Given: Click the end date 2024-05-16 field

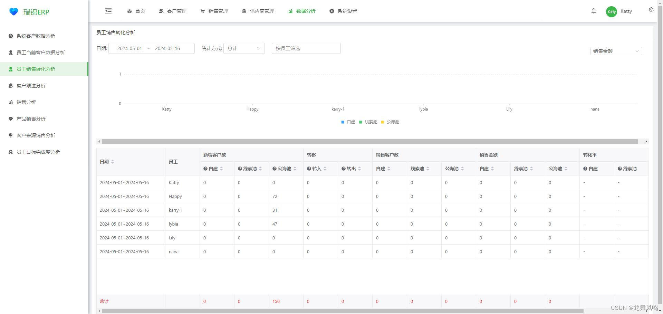Looking at the screenshot, I should pos(167,48).
